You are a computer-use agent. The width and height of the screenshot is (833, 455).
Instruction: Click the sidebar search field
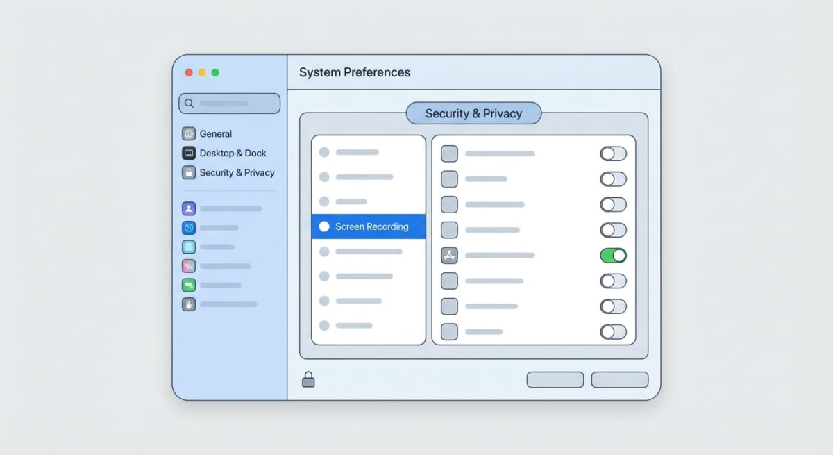[x=229, y=103]
